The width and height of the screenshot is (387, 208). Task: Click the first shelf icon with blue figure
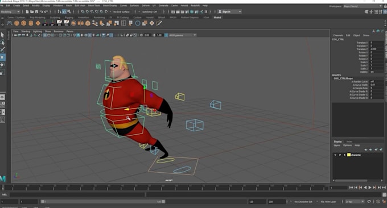click(9, 23)
